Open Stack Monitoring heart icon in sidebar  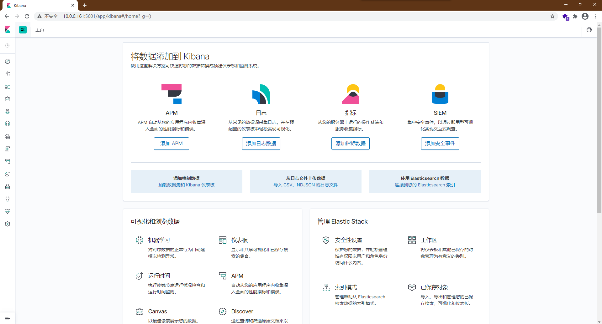(x=8, y=211)
